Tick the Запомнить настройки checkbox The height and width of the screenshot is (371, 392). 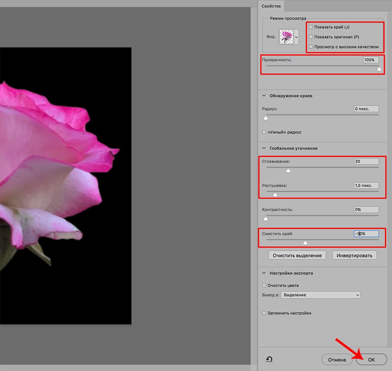264,313
